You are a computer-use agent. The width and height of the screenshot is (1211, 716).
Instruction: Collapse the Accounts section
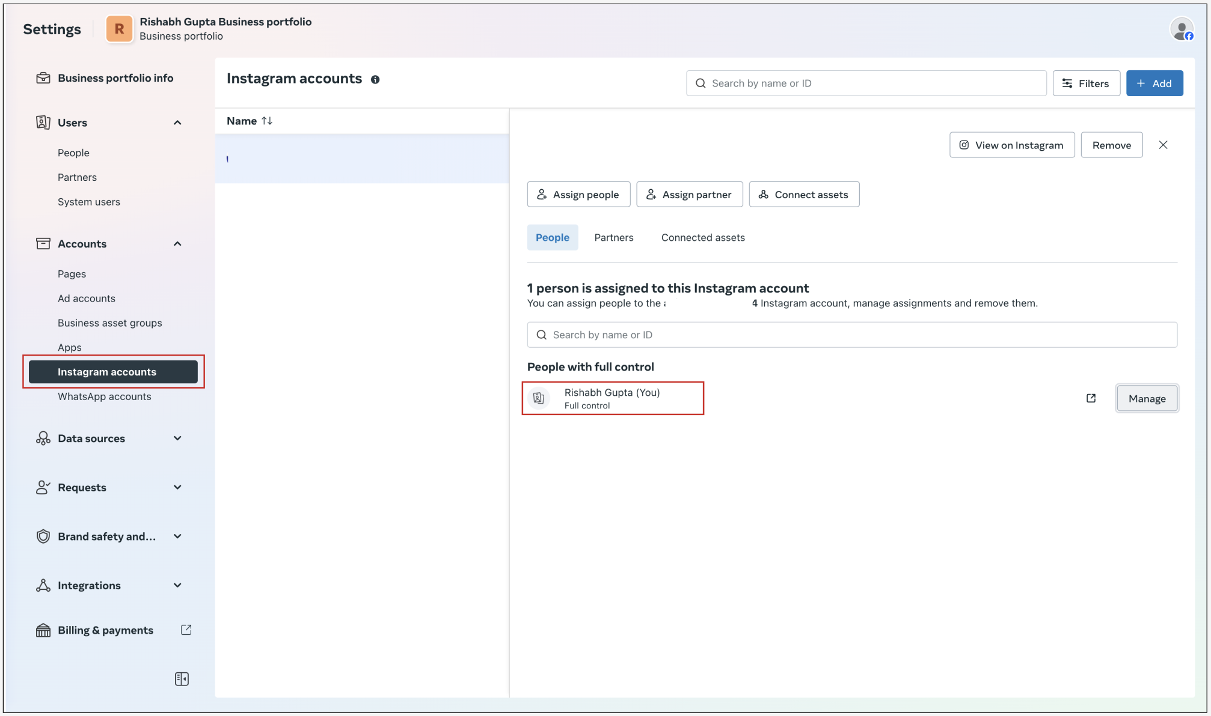177,244
